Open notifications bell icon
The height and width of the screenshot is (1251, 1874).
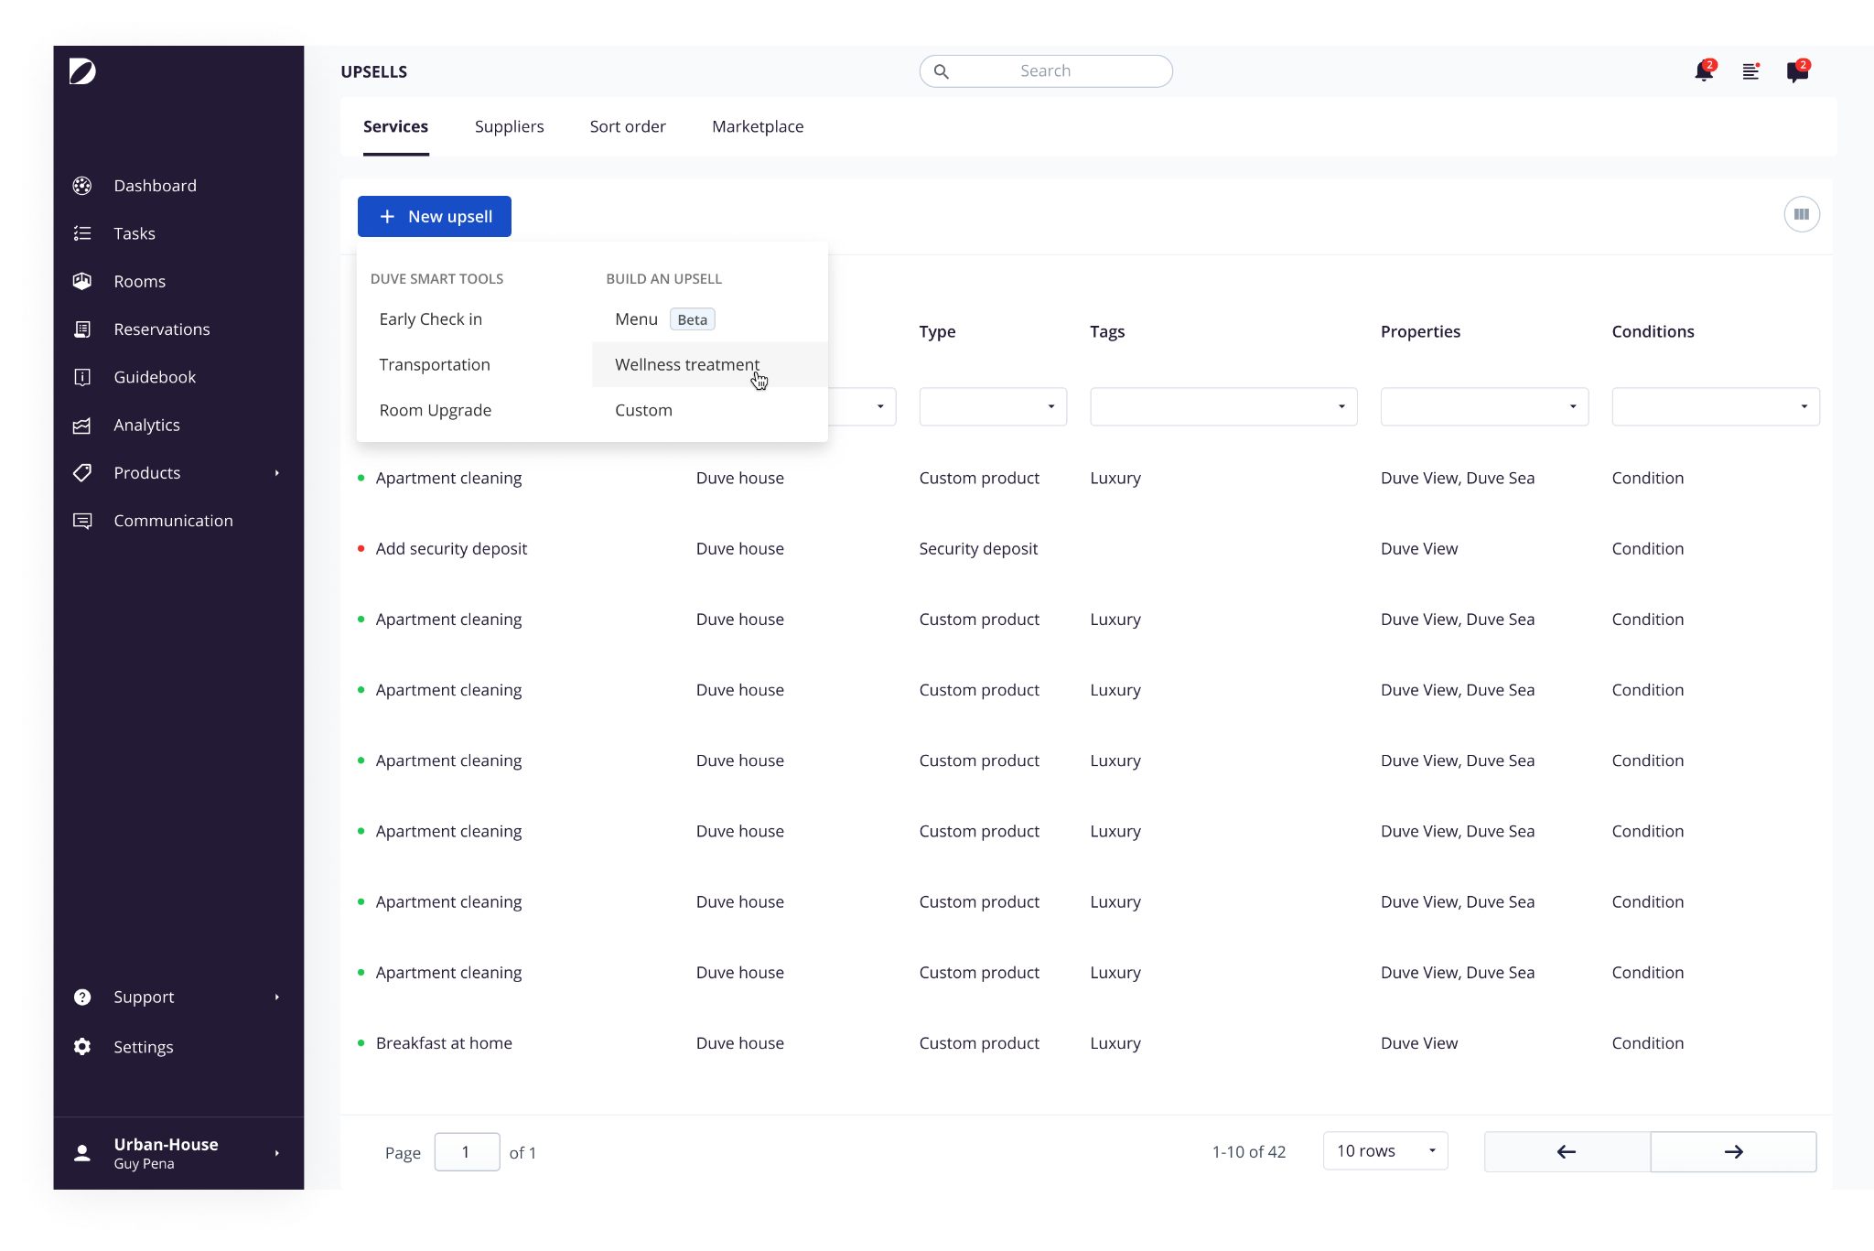point(1704,71)
